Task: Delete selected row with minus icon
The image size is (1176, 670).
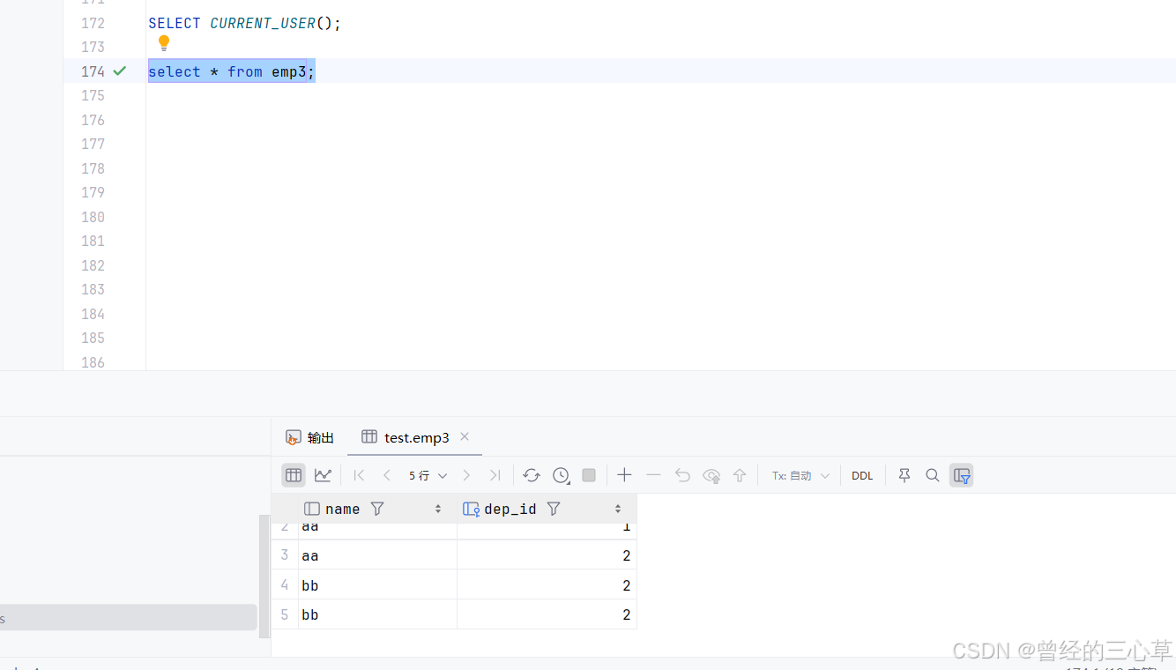Action: coord(653,475)
